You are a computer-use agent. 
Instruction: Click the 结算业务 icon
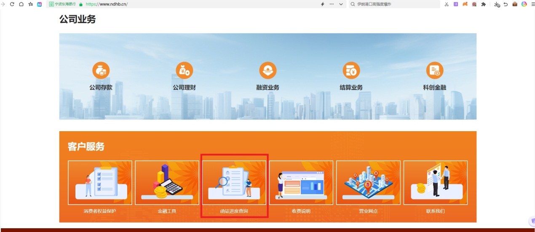pos(351,70)
